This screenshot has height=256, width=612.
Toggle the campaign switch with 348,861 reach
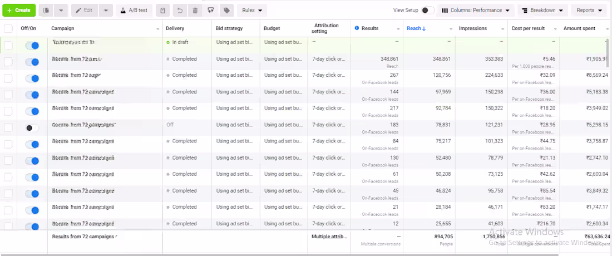coord(32,62)
